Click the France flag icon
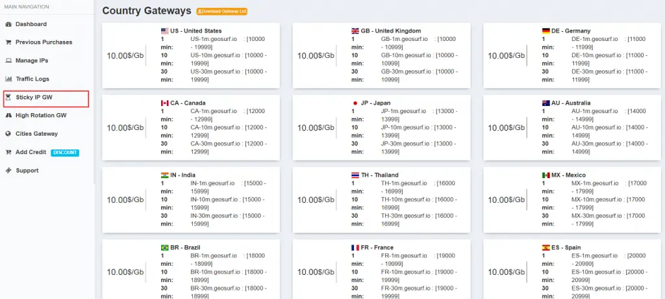 (x=355, y=248)
